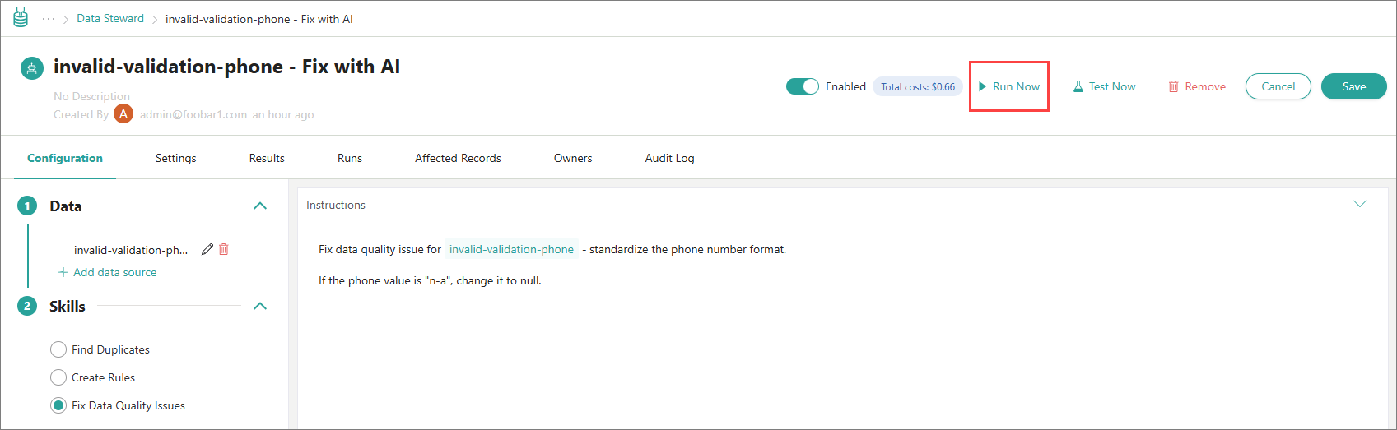Viewport: 1397px width, 430px height.
Task: Open the Audit Log tab
Action: (669, 158)
